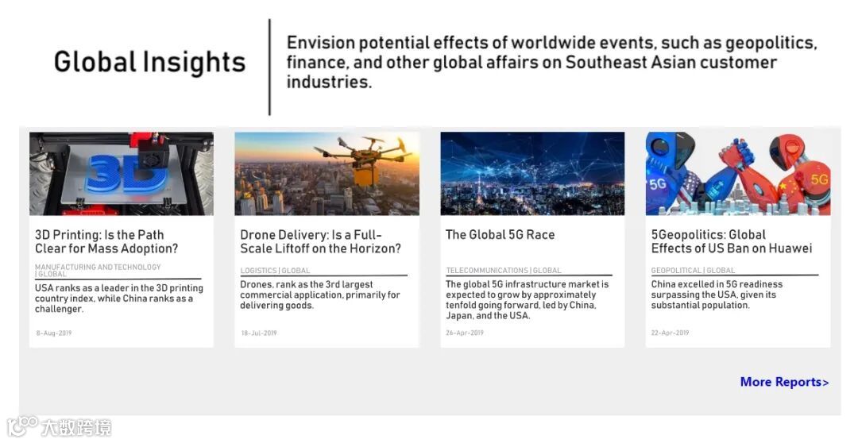The height and width of the screenshot is (443, 858).
Task: Click the Global Insights heading
Action: pos(150,62)
